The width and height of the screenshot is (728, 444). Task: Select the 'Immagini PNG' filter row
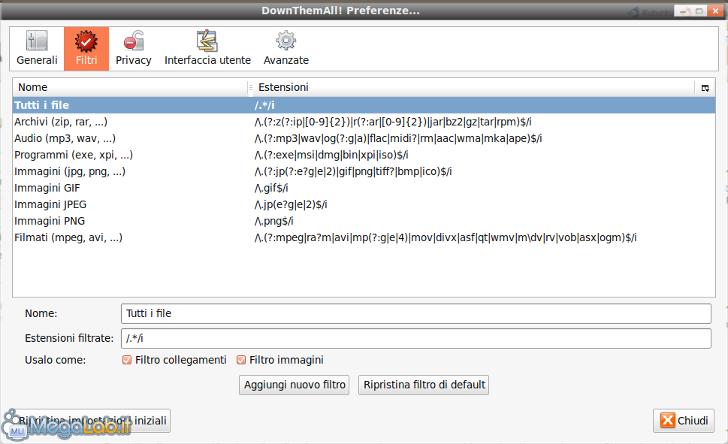(x=364, y=221)
